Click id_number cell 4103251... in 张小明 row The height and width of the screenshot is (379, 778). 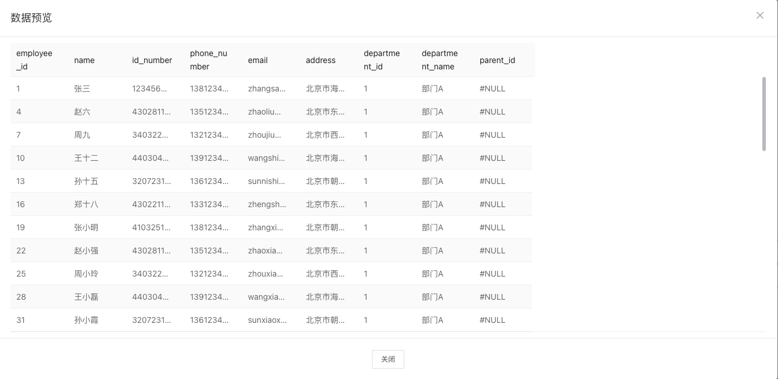coord(152,227)
